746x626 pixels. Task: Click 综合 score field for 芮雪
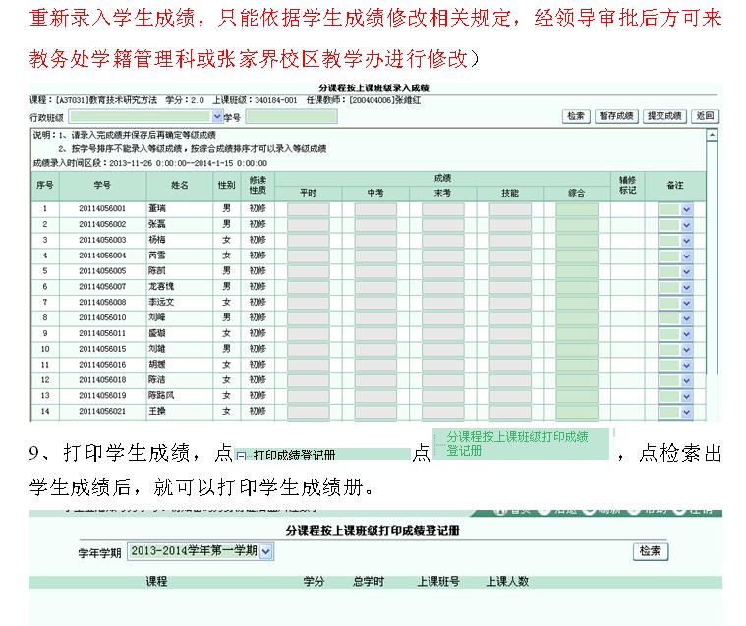click(x=576, y=256)
